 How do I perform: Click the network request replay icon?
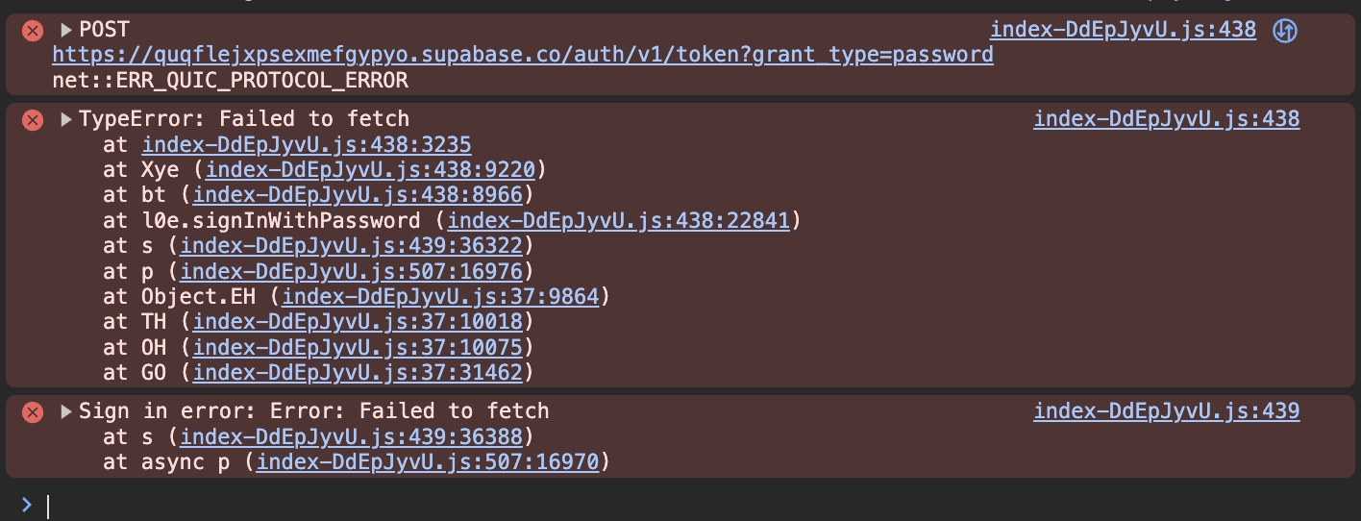tap(1285, 31)
